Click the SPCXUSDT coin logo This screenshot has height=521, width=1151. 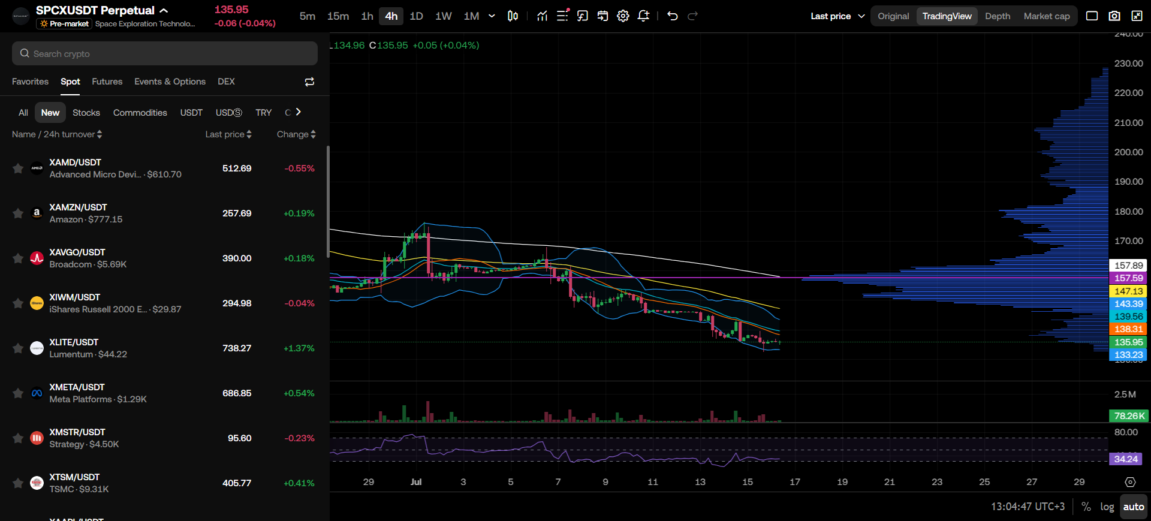point(20,16)
